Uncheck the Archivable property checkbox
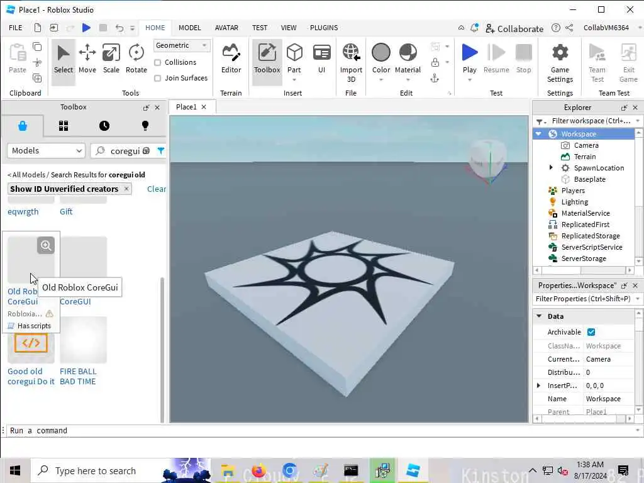 point(591,332)
